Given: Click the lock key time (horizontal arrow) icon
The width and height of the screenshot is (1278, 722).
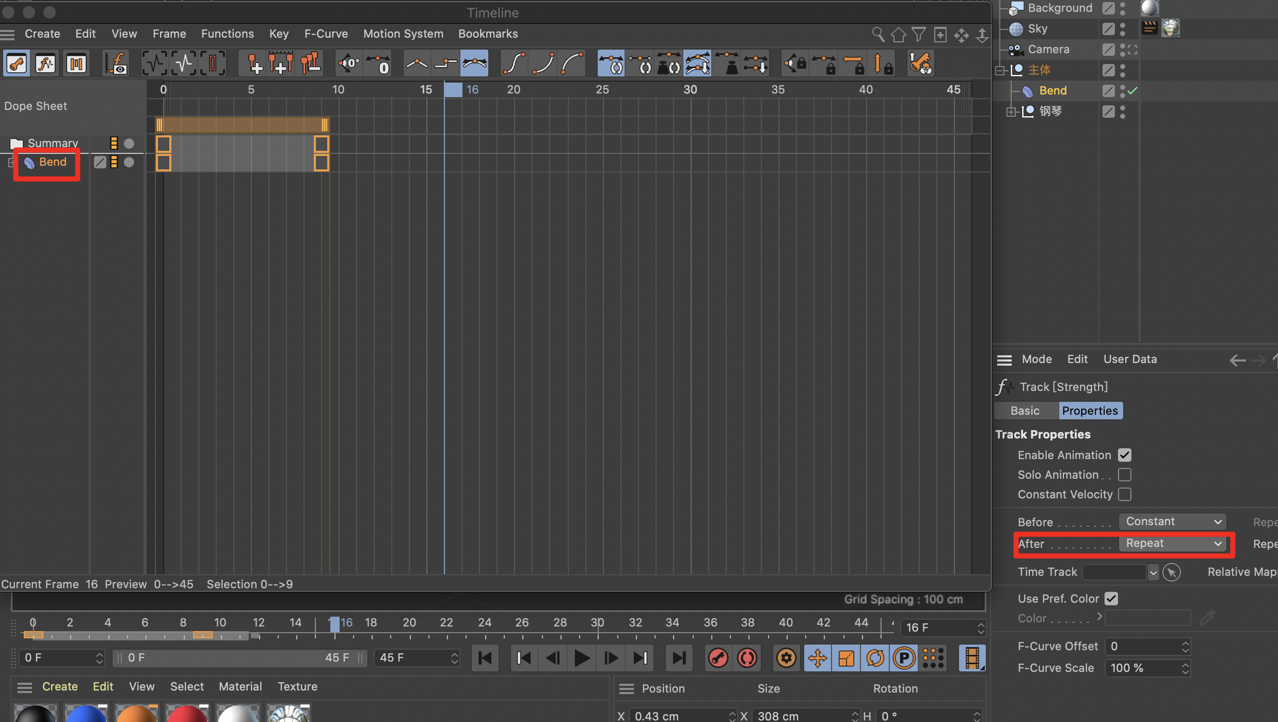Looking at the screenshot, I should coord(853,64).
